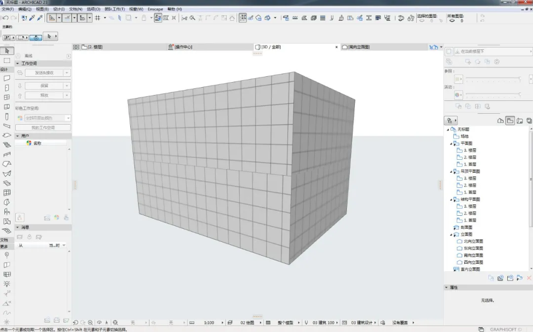
Task: Select 北向立面图 in the navigator tree
Action: (473, 241)
